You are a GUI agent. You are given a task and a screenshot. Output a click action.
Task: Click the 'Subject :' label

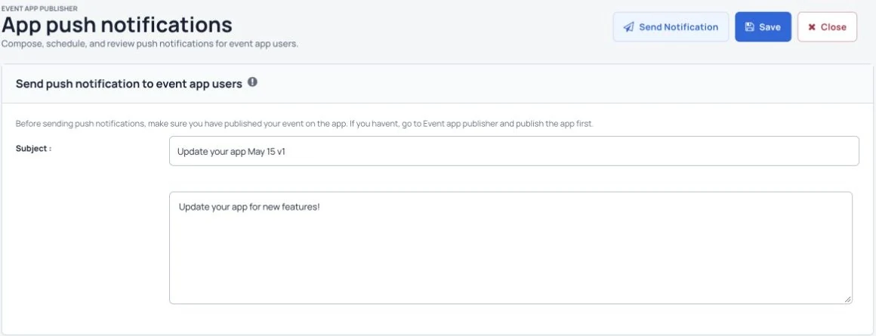(x=33, y=149)
